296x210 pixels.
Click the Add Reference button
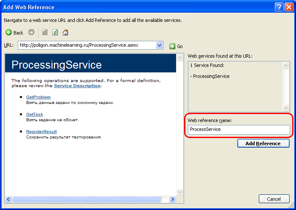[263, 144]
